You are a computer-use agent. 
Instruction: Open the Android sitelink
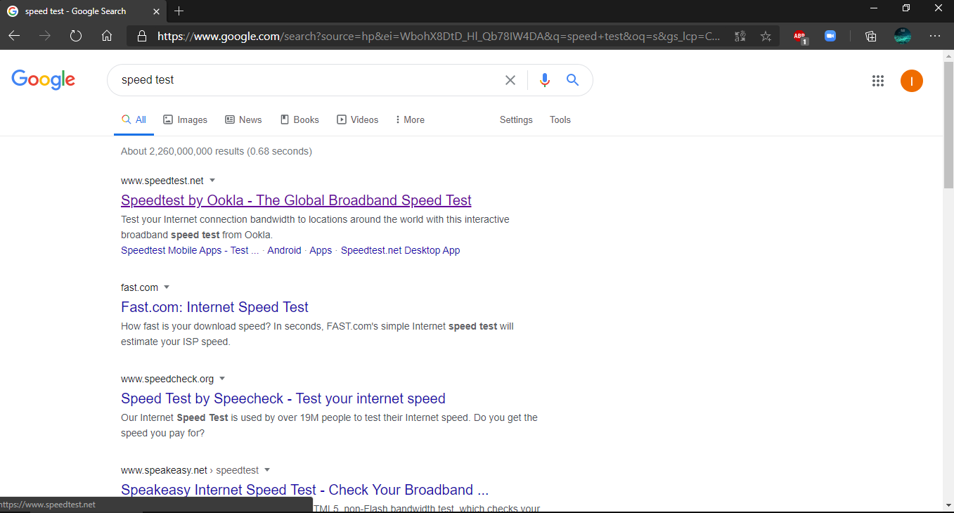pos(284,250)
